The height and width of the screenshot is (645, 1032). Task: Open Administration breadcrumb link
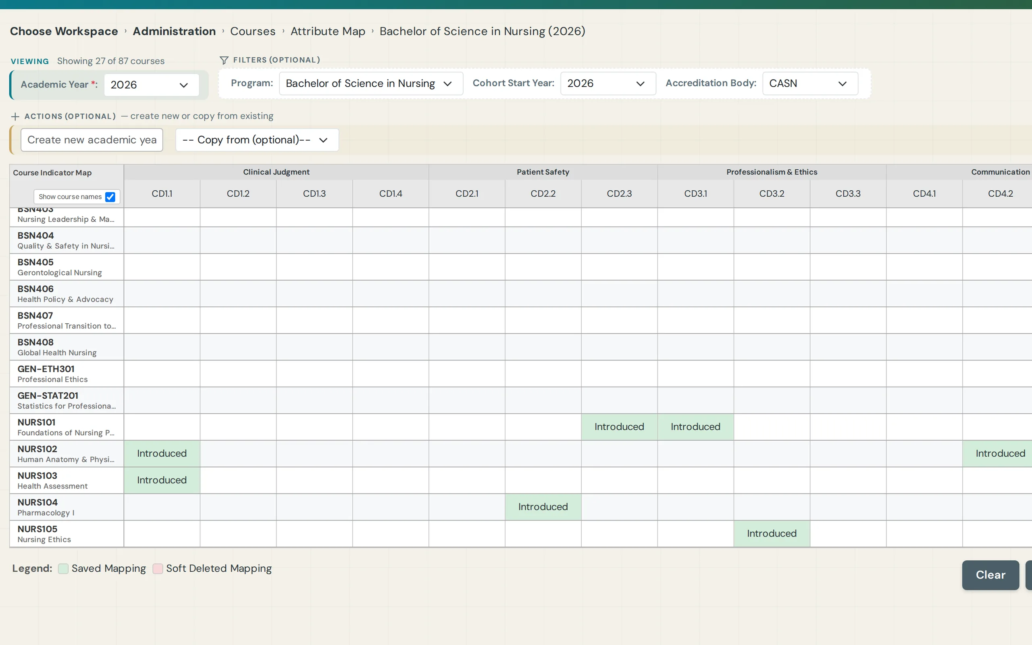click(174, 31)
